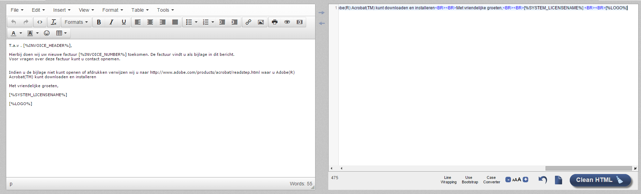Expand the Formats dropdown
This screenshot has width=641, height=194.
76,22
